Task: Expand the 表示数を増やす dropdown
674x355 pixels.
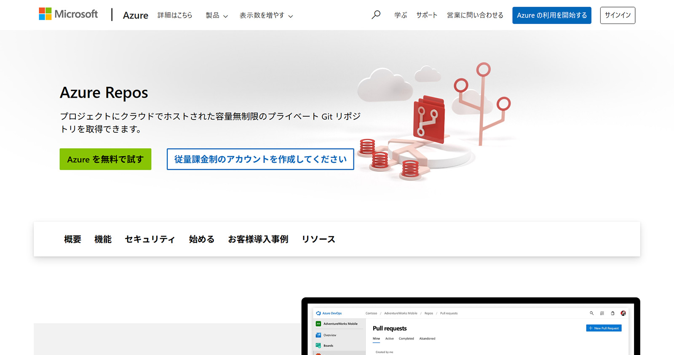Action: coord(266,16)
